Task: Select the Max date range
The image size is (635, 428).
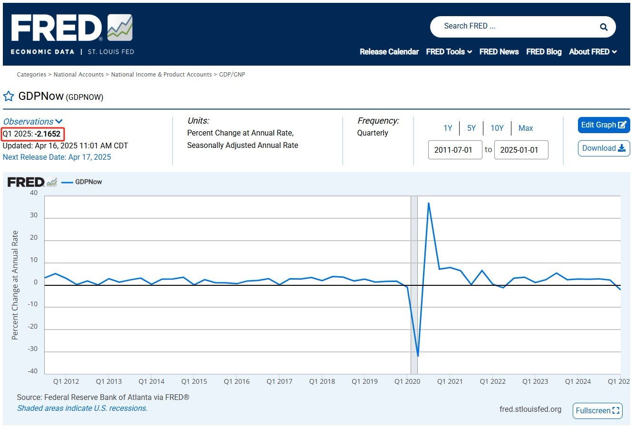Action: pyautogui.click(x=526, y=128)
